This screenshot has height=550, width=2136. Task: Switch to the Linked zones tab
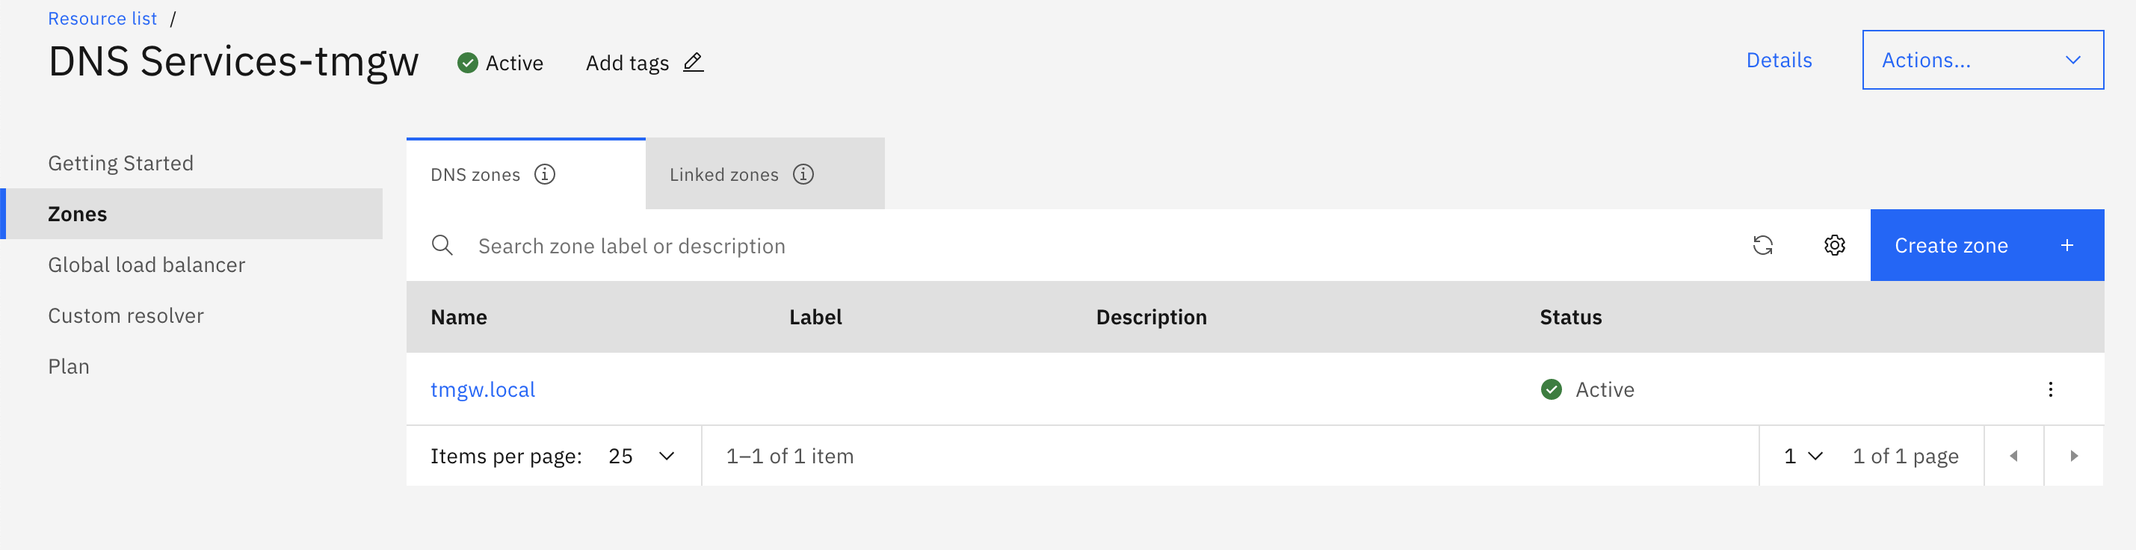[x=724, y=175]
